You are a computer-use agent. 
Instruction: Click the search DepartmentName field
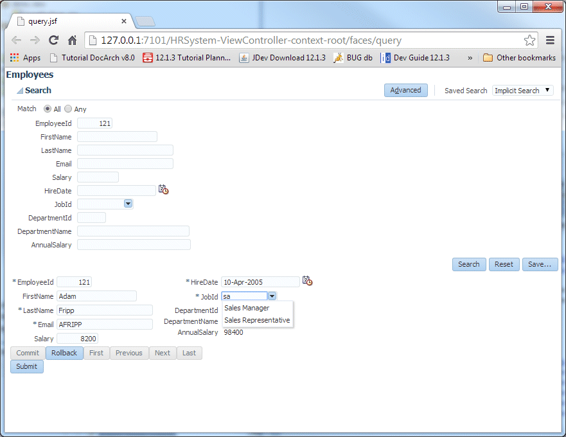pyautogui.click(x=133, y=231)
